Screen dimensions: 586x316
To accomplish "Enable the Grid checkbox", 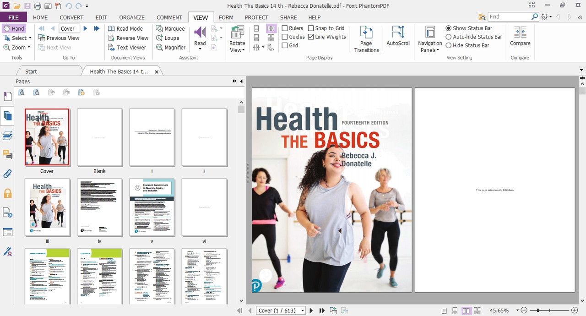I will pyautogui.click(x=284, y=45).
